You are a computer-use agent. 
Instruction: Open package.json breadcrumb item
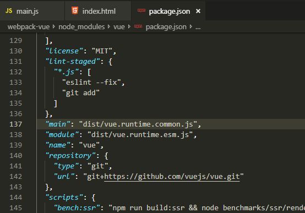point(166,27)
